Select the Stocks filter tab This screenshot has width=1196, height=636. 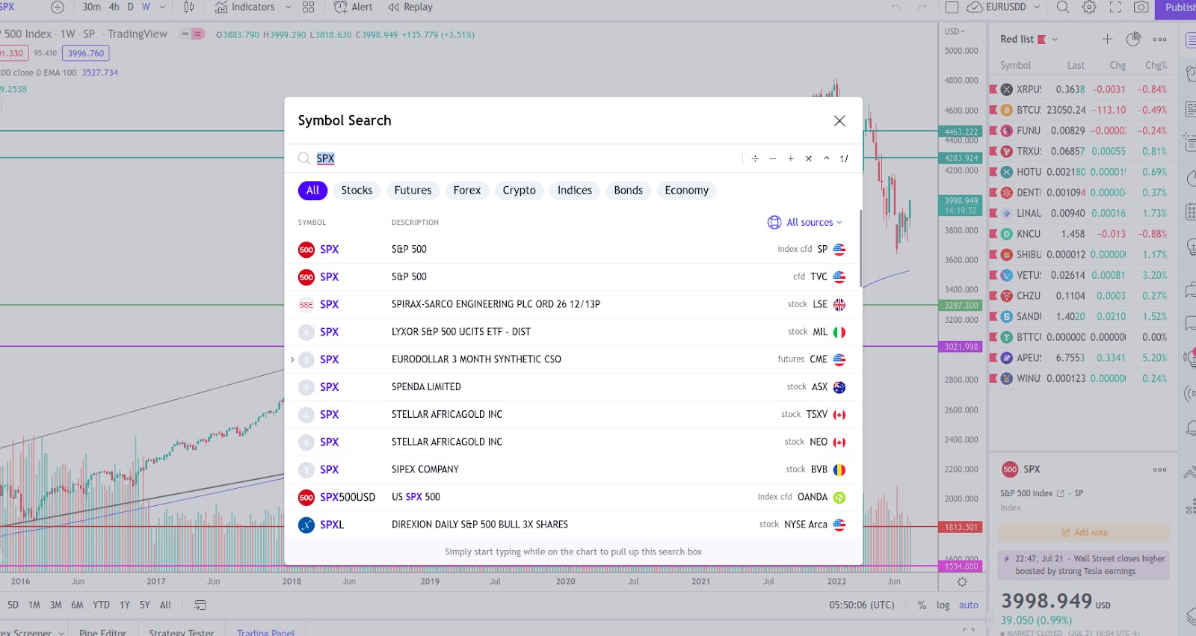pos(357,191)
